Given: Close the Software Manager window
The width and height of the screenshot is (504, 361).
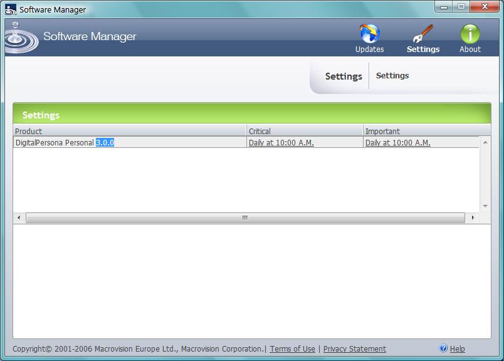Looking at the screenshot, I should click(485, 7).
